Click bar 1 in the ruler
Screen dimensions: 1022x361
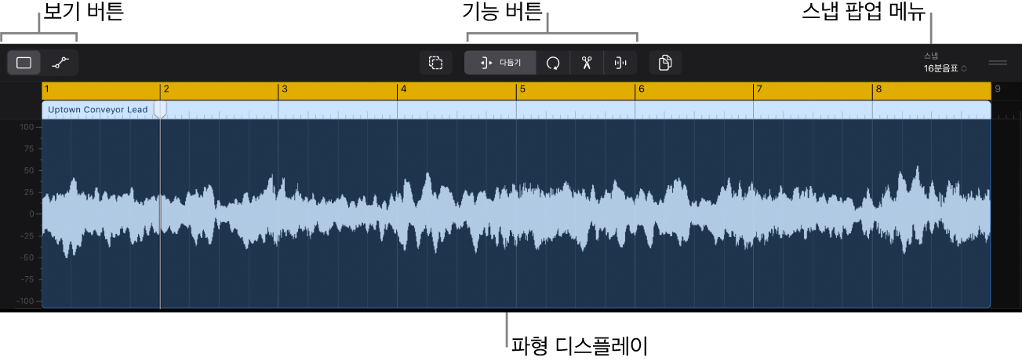(x=47, y=89)
